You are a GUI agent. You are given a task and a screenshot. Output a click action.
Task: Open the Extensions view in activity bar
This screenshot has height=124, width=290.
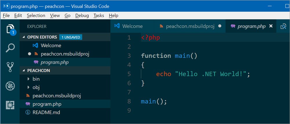coord(10,105)
